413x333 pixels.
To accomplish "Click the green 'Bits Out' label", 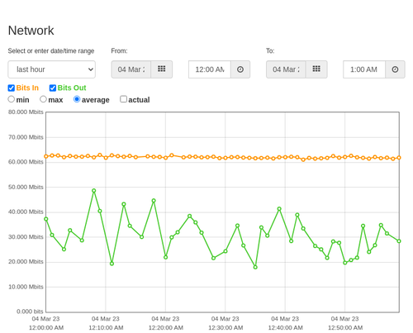I will pyautogui.click(x=72, y=88).
